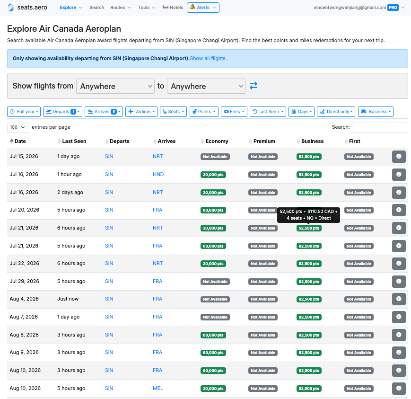Open the Business cabin filter dropdown
This screenshot has height=399, width=411.
pos(376,112)
